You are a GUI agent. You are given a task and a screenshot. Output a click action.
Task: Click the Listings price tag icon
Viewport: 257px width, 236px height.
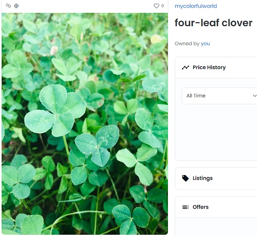(x=185, y=178)
